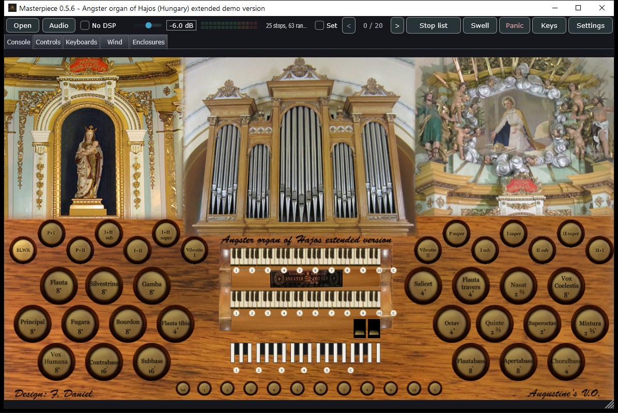
Task: Engage the II super coupler knob
Action: click(x=570, y=233)
